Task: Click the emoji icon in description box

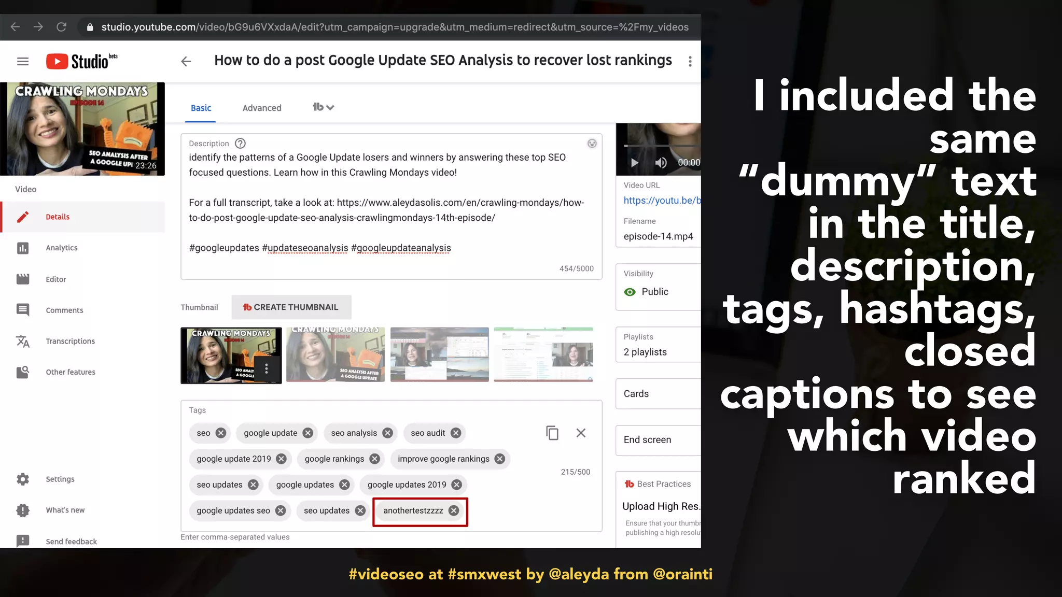Action: coord(592,144)
